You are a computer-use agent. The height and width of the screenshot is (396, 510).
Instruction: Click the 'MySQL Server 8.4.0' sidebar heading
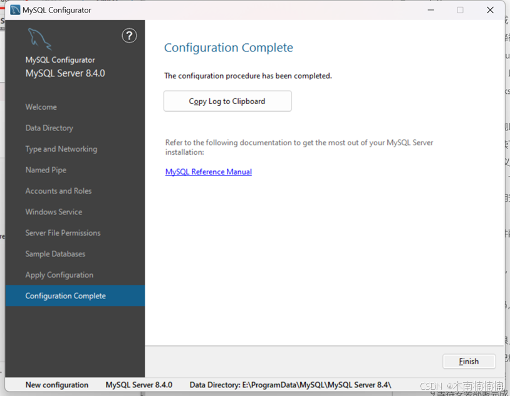point(65,73)
